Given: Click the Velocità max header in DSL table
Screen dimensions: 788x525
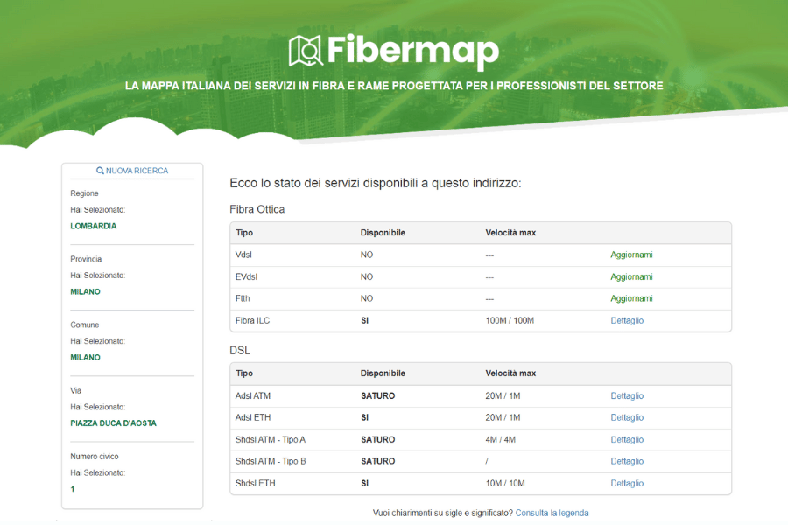Looking at the screenshot, I should [510, 374].
